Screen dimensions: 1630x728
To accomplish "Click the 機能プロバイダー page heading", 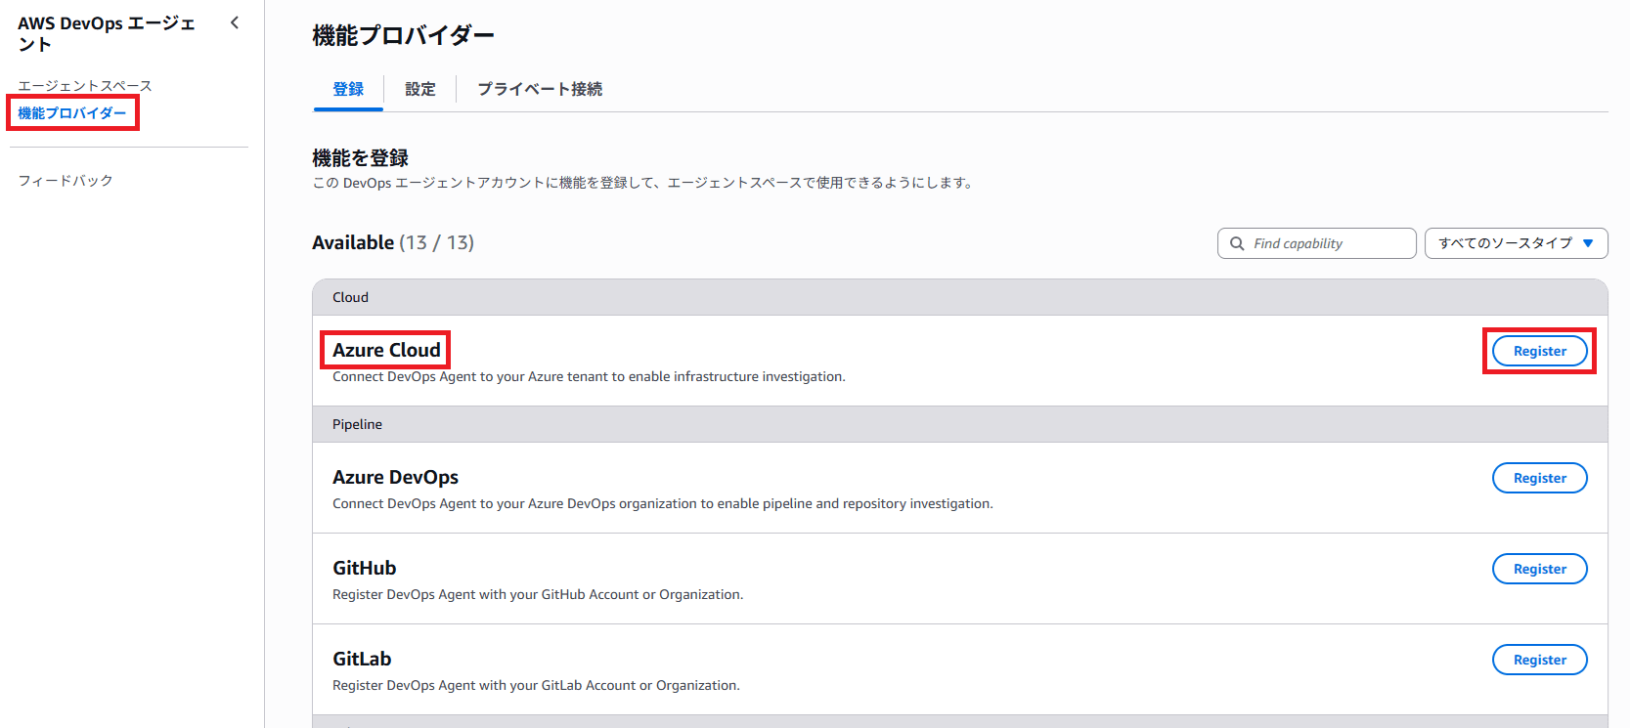I will pos(403,35).
